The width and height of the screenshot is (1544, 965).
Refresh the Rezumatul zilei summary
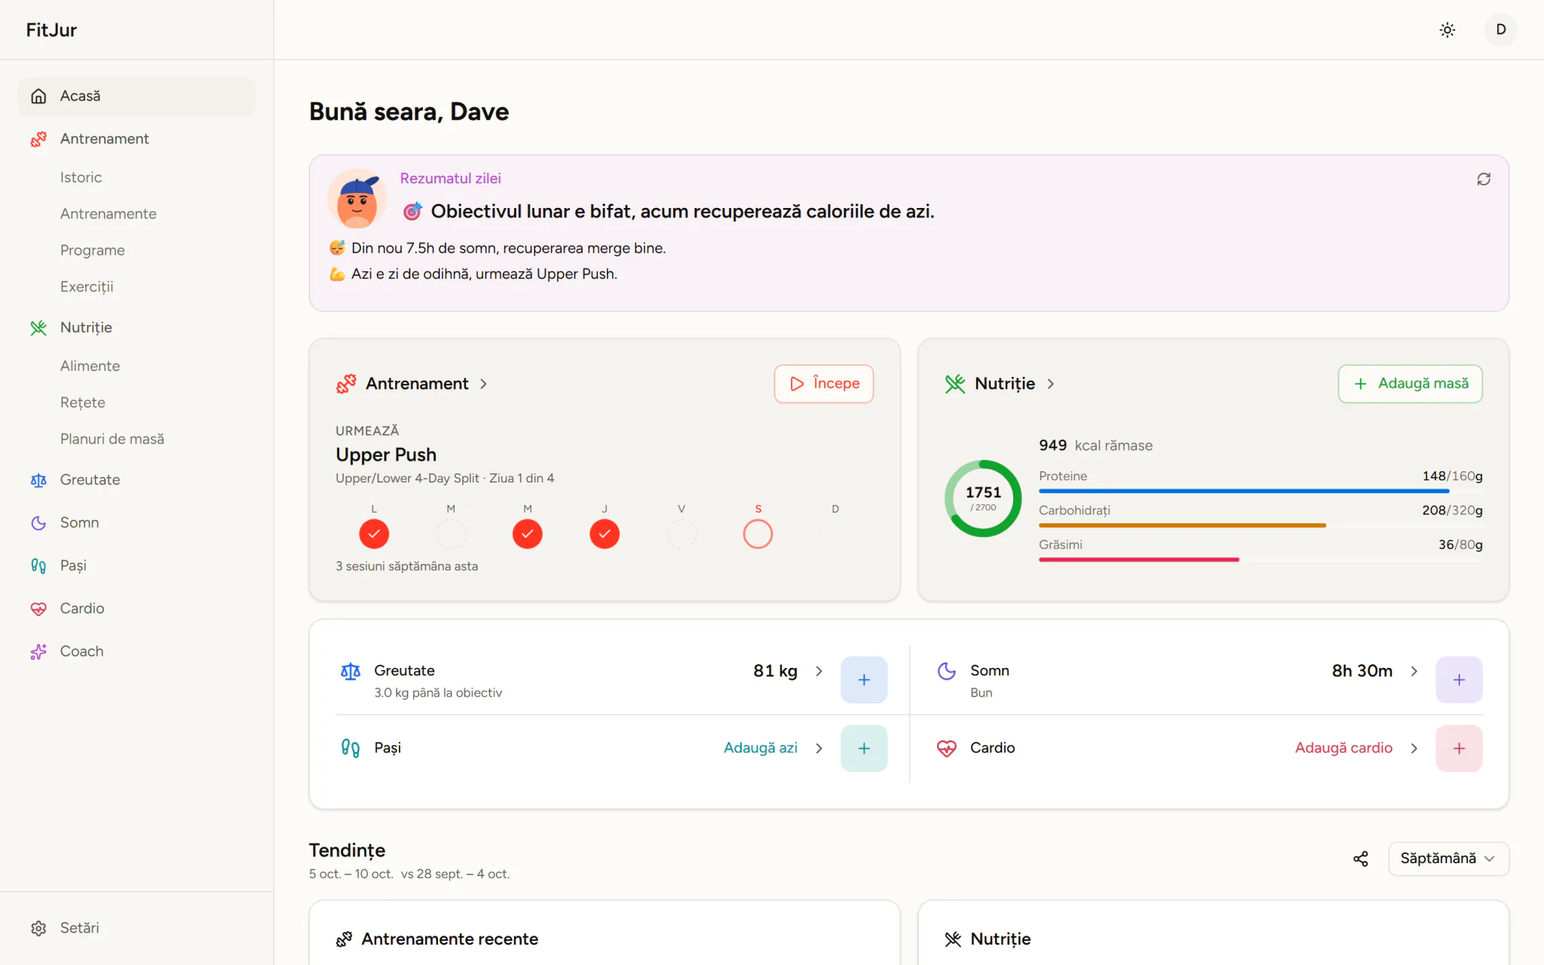point(1483,179)
